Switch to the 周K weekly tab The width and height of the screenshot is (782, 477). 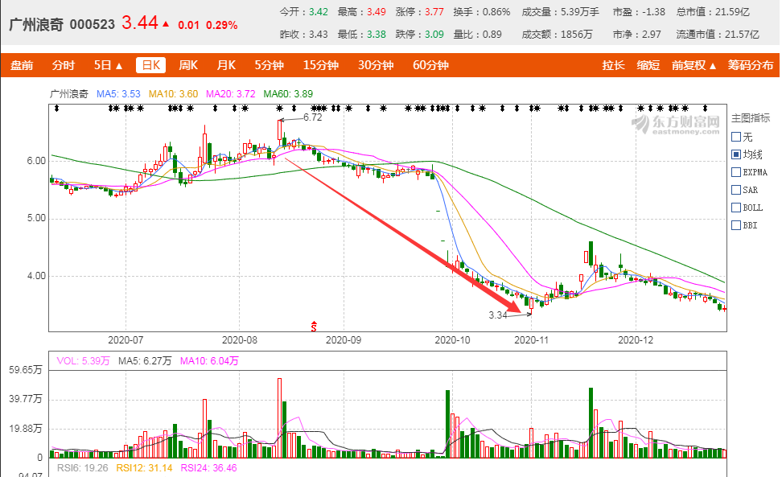click(x=188, y=65)
